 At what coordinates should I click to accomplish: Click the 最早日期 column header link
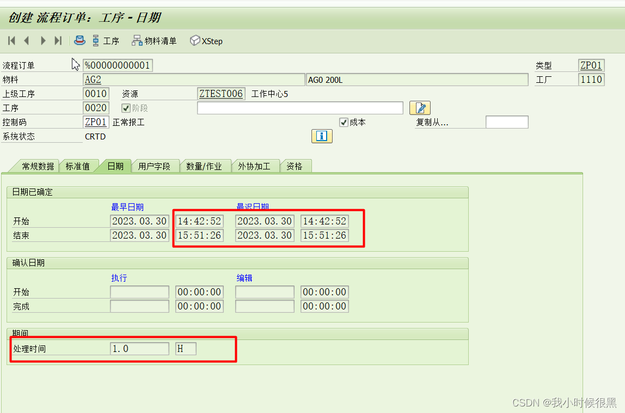[127, 207]
